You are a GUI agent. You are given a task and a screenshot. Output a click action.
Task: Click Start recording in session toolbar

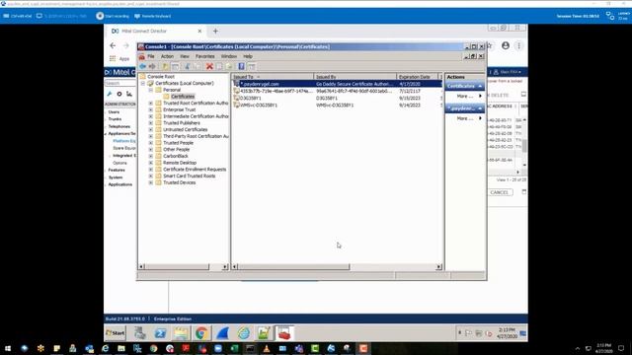click(113, 16)
